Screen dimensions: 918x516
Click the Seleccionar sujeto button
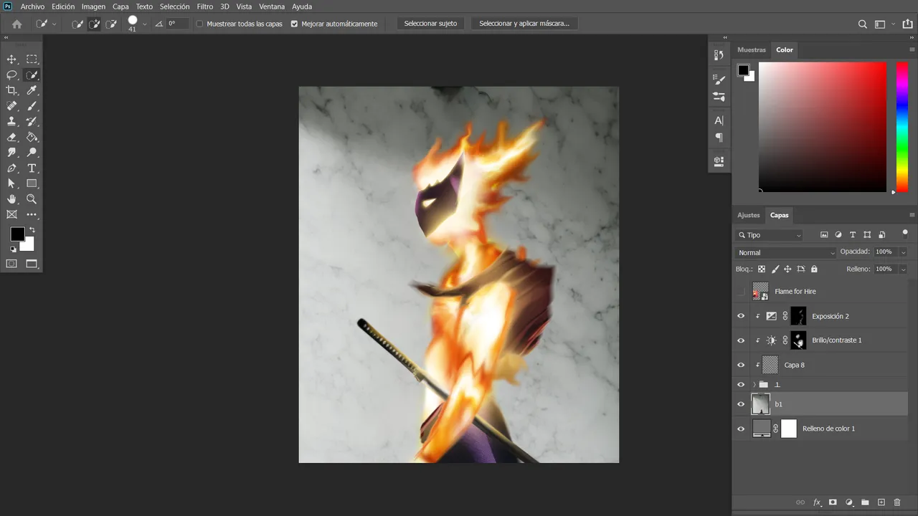430,24
